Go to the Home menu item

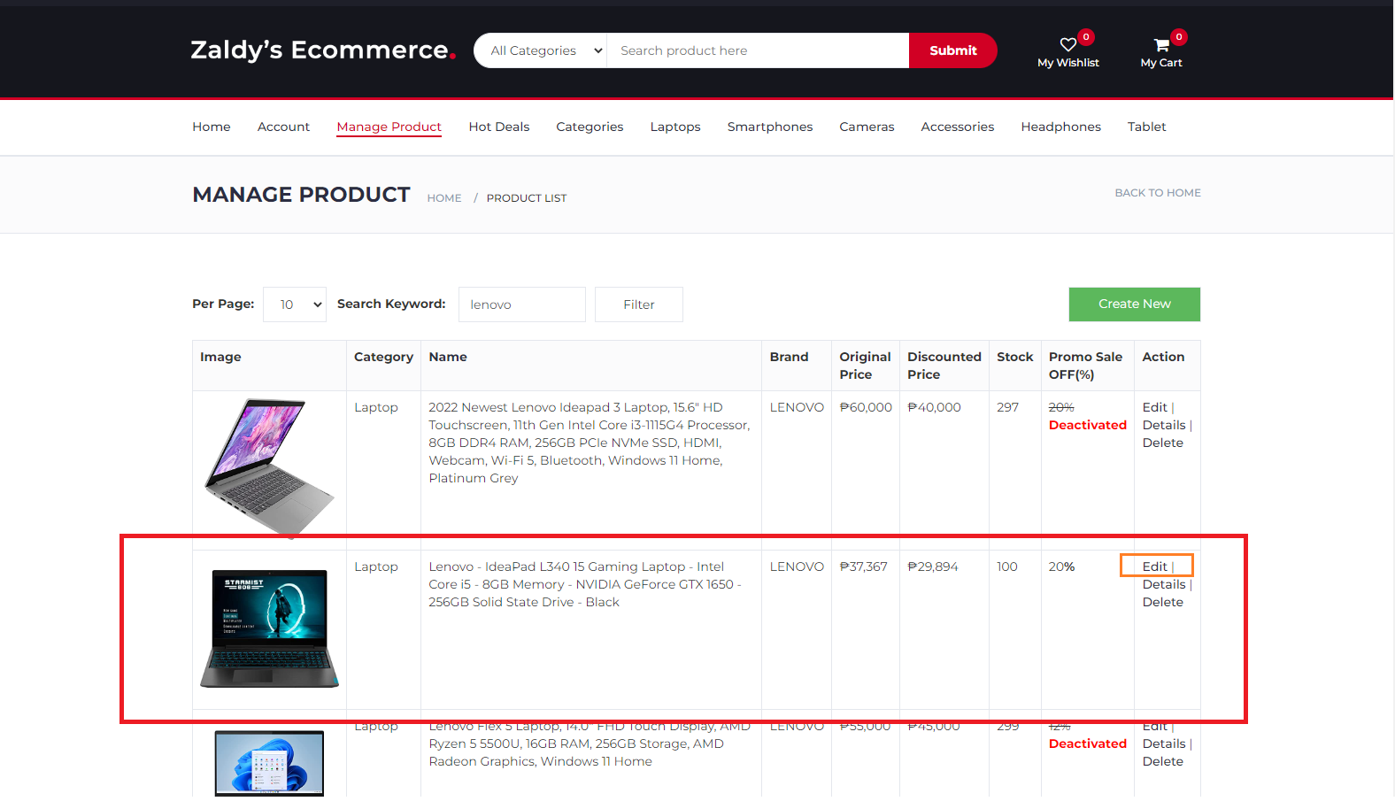point(212,127)
